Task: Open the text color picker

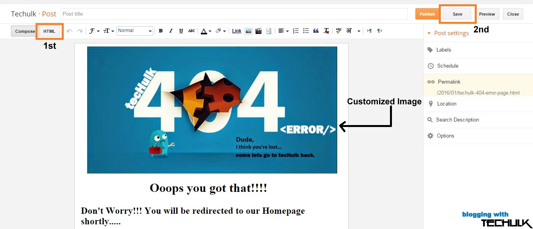Action: [206, 31]
